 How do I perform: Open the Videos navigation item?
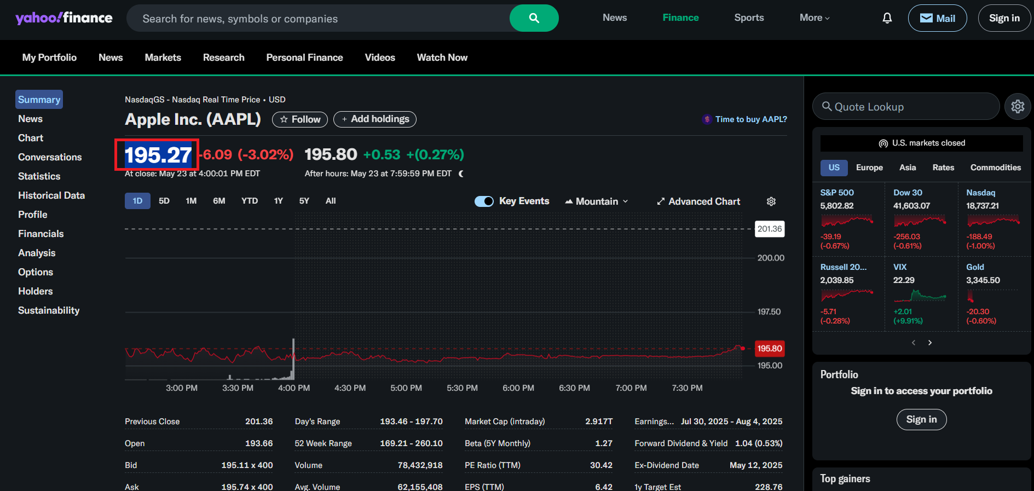coord(380,57)
